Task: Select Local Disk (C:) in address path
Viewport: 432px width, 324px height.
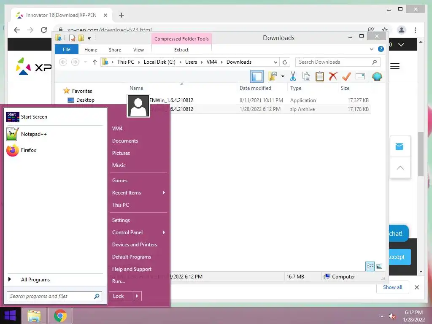Action: tap(159, 62)
